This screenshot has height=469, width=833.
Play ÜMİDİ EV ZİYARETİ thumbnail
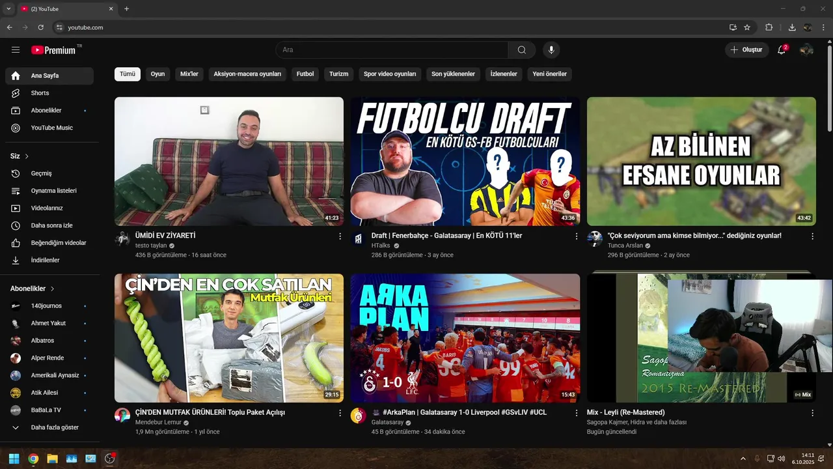229,162
